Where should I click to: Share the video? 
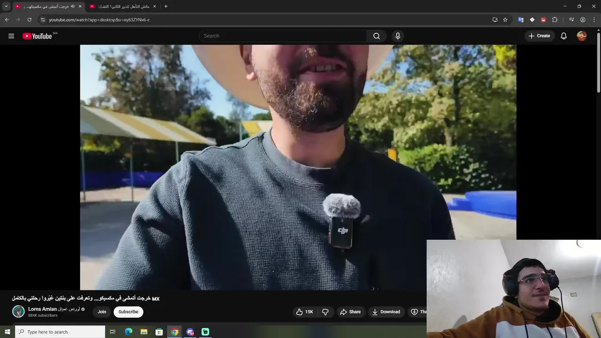click(350, 312)
